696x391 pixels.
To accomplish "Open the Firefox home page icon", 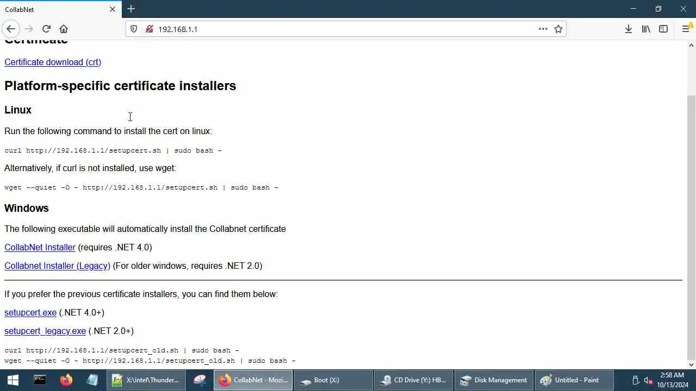I will coord(64,29).
